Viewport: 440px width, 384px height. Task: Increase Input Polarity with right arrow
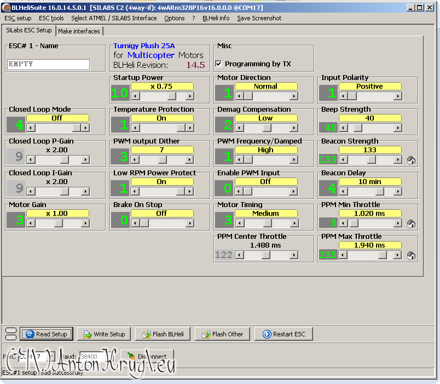pyautogui.click(x=398, y=96)
